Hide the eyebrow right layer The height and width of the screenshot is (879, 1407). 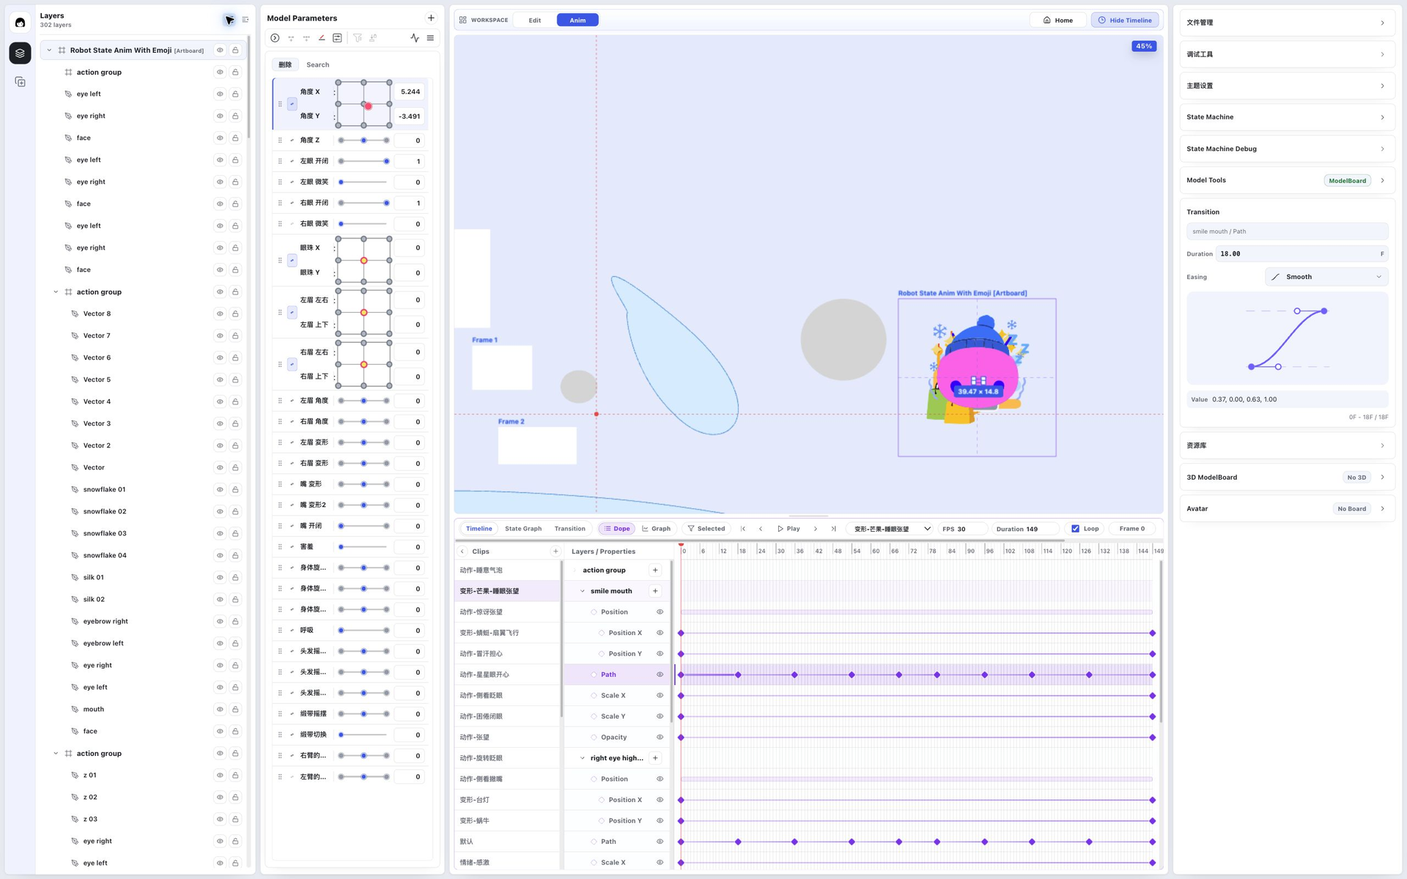[219, 621]
